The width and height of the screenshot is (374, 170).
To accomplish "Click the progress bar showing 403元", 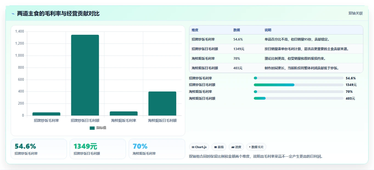I will pyautogui.click(x=299, y=98).
